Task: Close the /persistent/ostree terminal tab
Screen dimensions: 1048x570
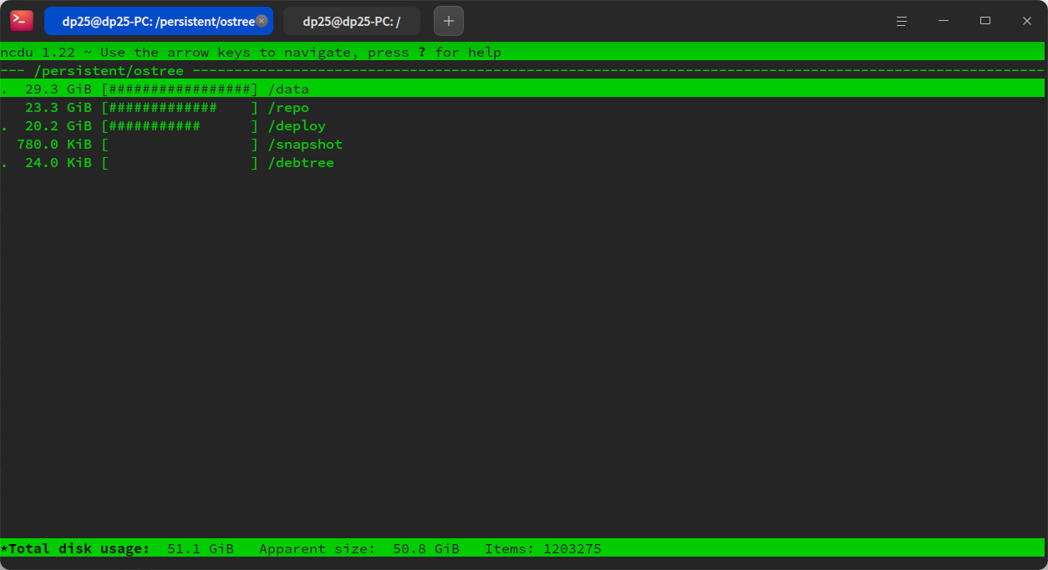Action: [262, 21]
